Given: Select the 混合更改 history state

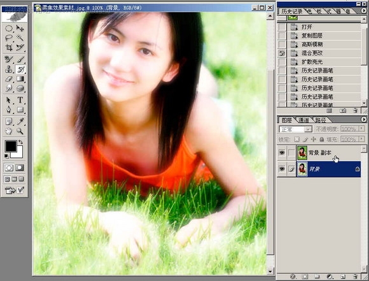Looking at the screenshot, I should point(324,53).
